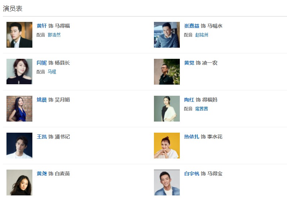
Task: Click the 张嘉益 name link
Action: tap(192, 26)
